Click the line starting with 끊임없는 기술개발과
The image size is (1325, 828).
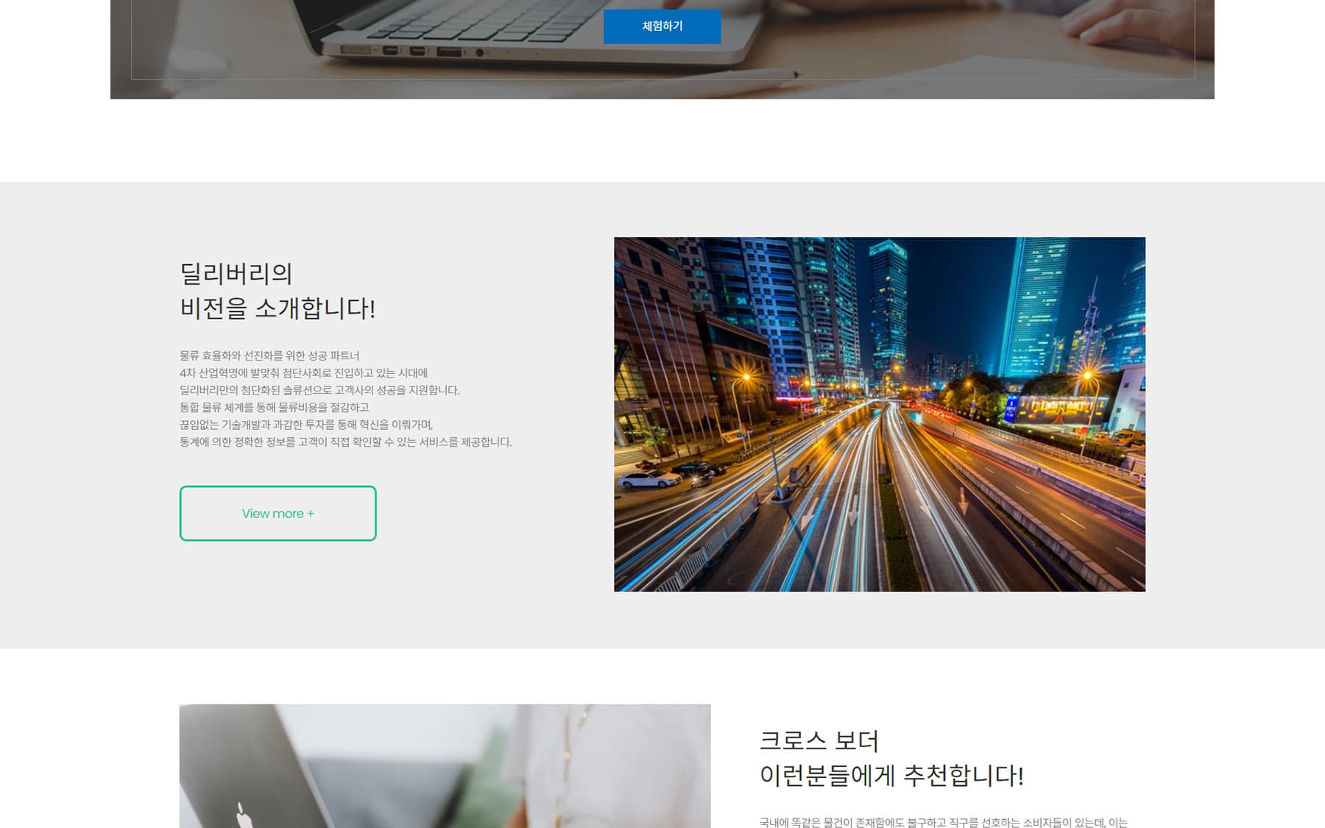click(x=306, y=425)
